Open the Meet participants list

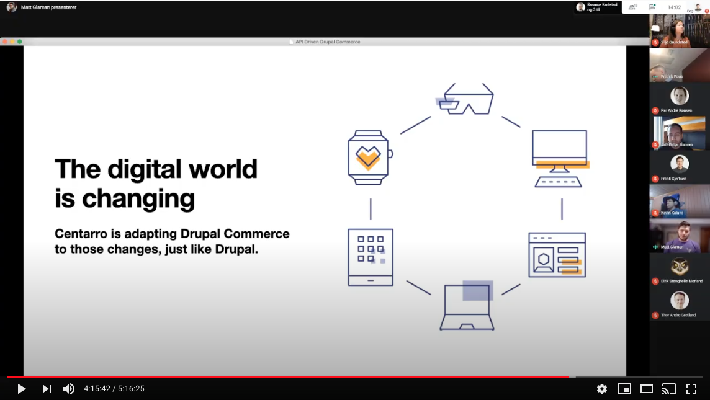(x=632, y=6)
